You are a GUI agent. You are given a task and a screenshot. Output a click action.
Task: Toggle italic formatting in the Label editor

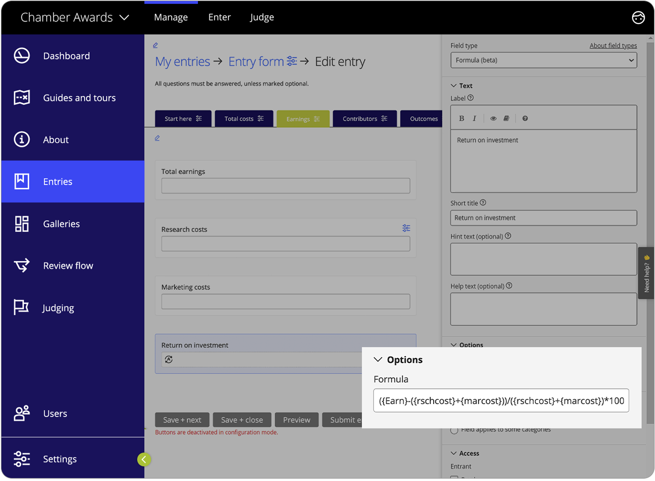474,118
